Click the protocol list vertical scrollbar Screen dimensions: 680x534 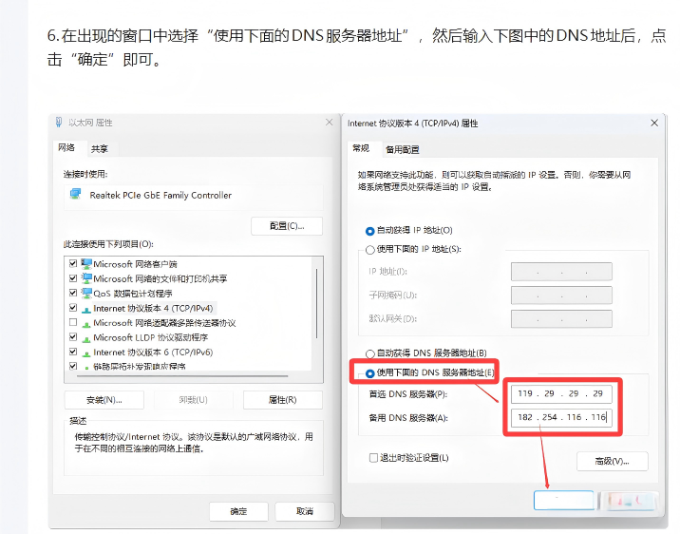(x=316, y=304)
